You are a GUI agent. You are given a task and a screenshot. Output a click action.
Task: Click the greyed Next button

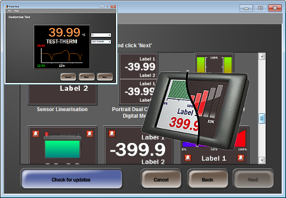[x=253, y=179]
